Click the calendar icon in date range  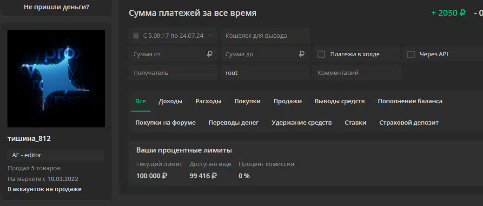pos(136,36)
